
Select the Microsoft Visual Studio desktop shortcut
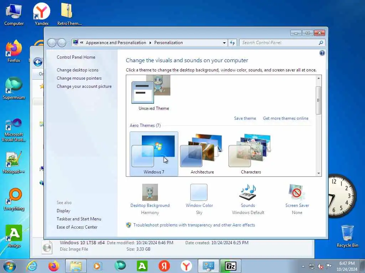coord(14,130)
